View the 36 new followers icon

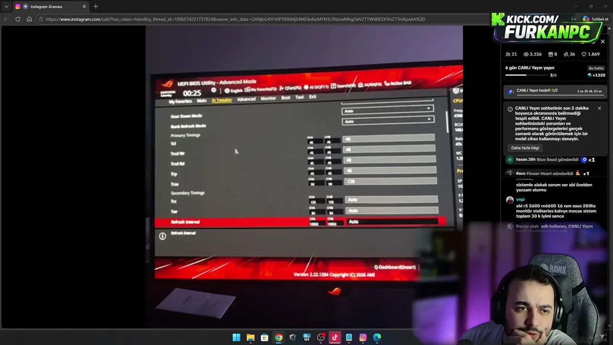click(x=566, y=54)
